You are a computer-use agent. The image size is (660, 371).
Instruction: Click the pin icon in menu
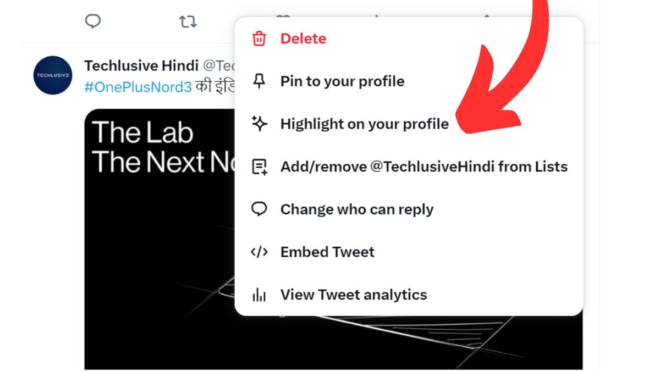[x=259, y=81]
